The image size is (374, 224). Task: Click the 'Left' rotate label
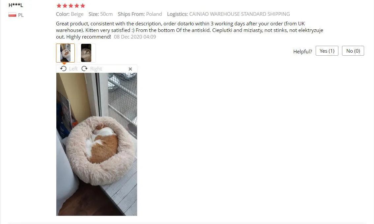73,69
